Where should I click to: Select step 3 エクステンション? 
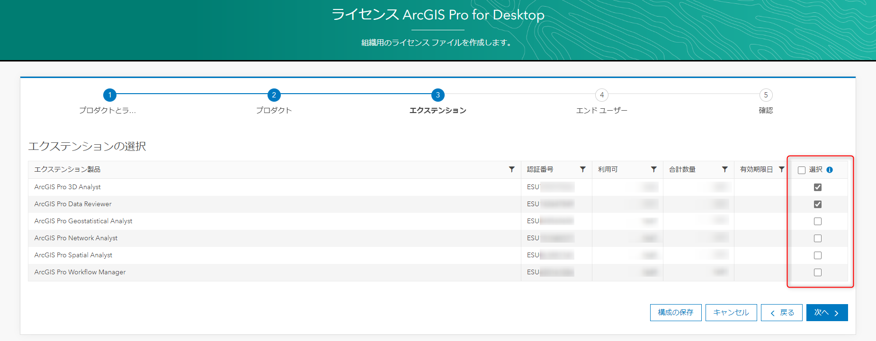point(438,95)
